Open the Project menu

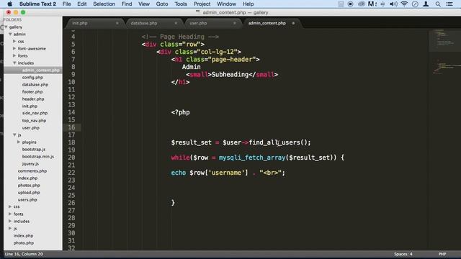[202, 4]
